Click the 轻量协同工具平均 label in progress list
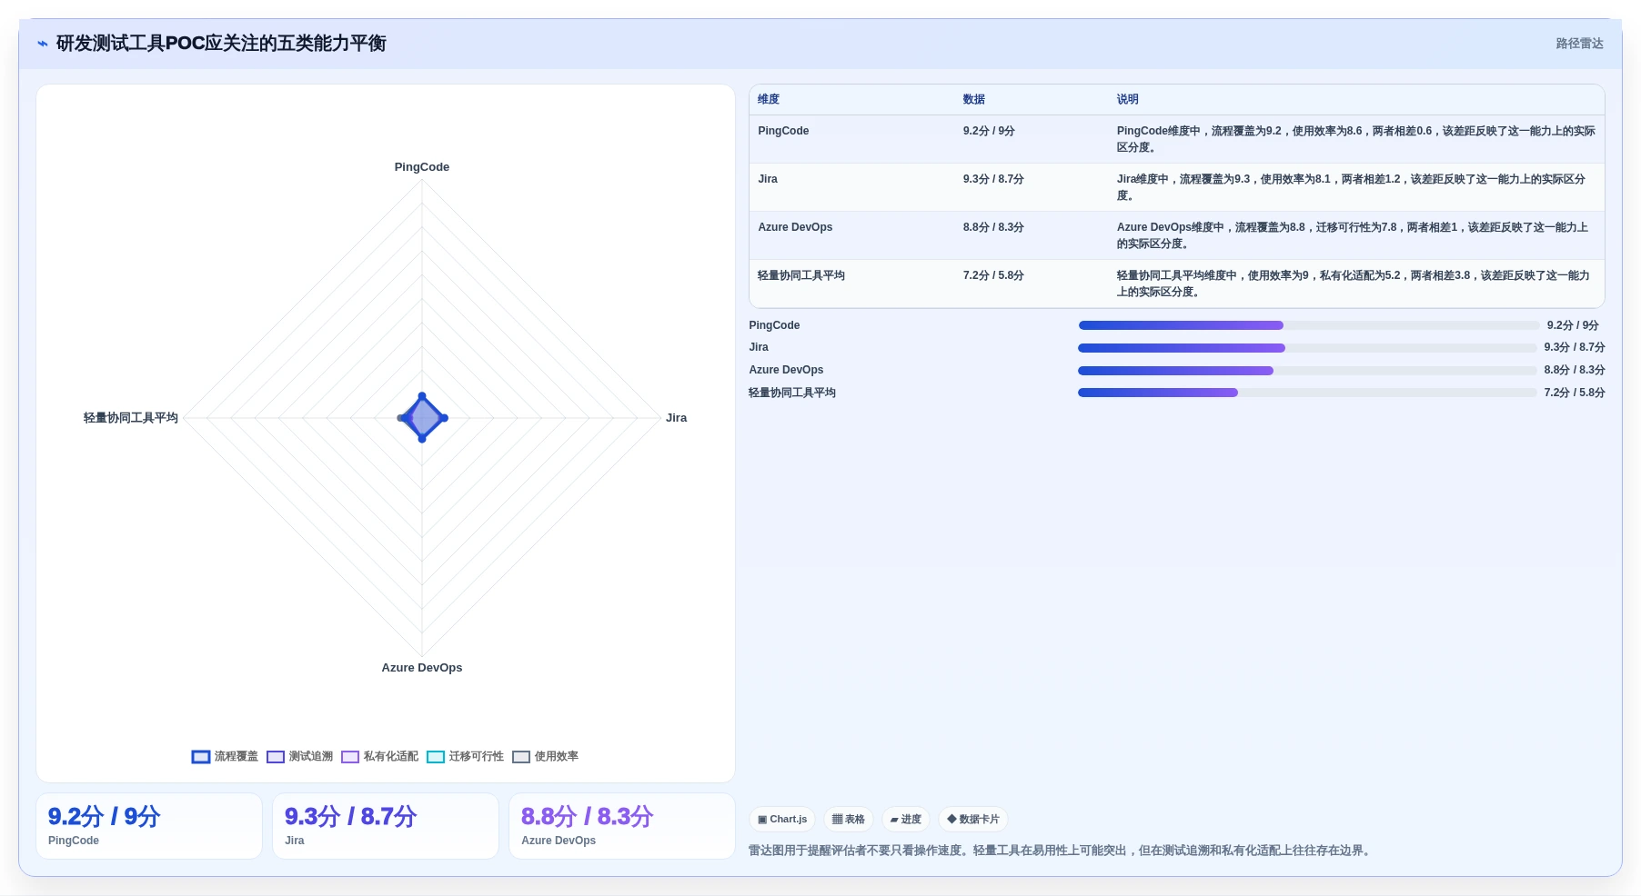Screen dimensions: 1641x896 click(792, 393)
